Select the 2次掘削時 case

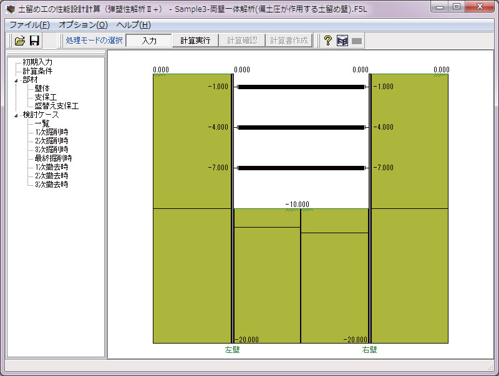point(52,140)
